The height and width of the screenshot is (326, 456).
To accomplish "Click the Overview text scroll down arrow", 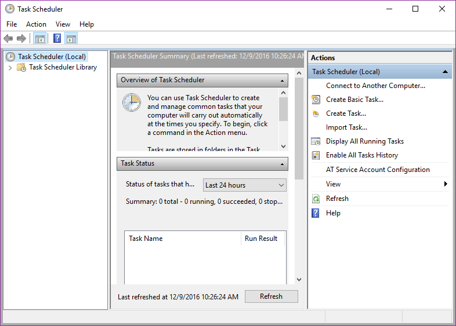I will [x=284, y=146].
